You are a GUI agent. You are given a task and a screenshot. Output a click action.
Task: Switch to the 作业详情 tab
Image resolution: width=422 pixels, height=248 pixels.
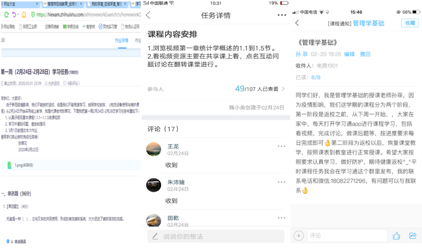[x=121, y=40]
